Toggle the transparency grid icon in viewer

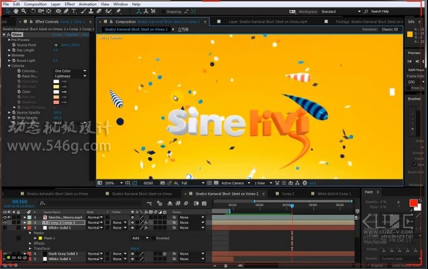point(216,183)
